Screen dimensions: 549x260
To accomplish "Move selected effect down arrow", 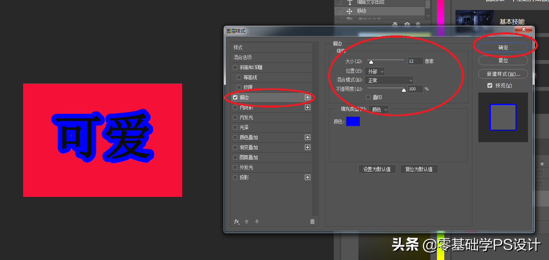I will click(x=257, y=222).
